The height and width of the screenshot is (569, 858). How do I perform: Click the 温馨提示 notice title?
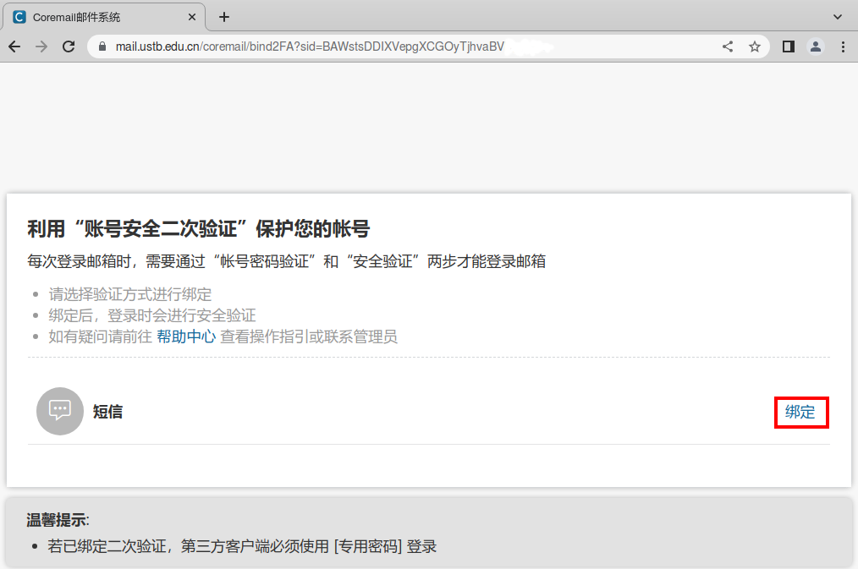(x=58, y=520)
